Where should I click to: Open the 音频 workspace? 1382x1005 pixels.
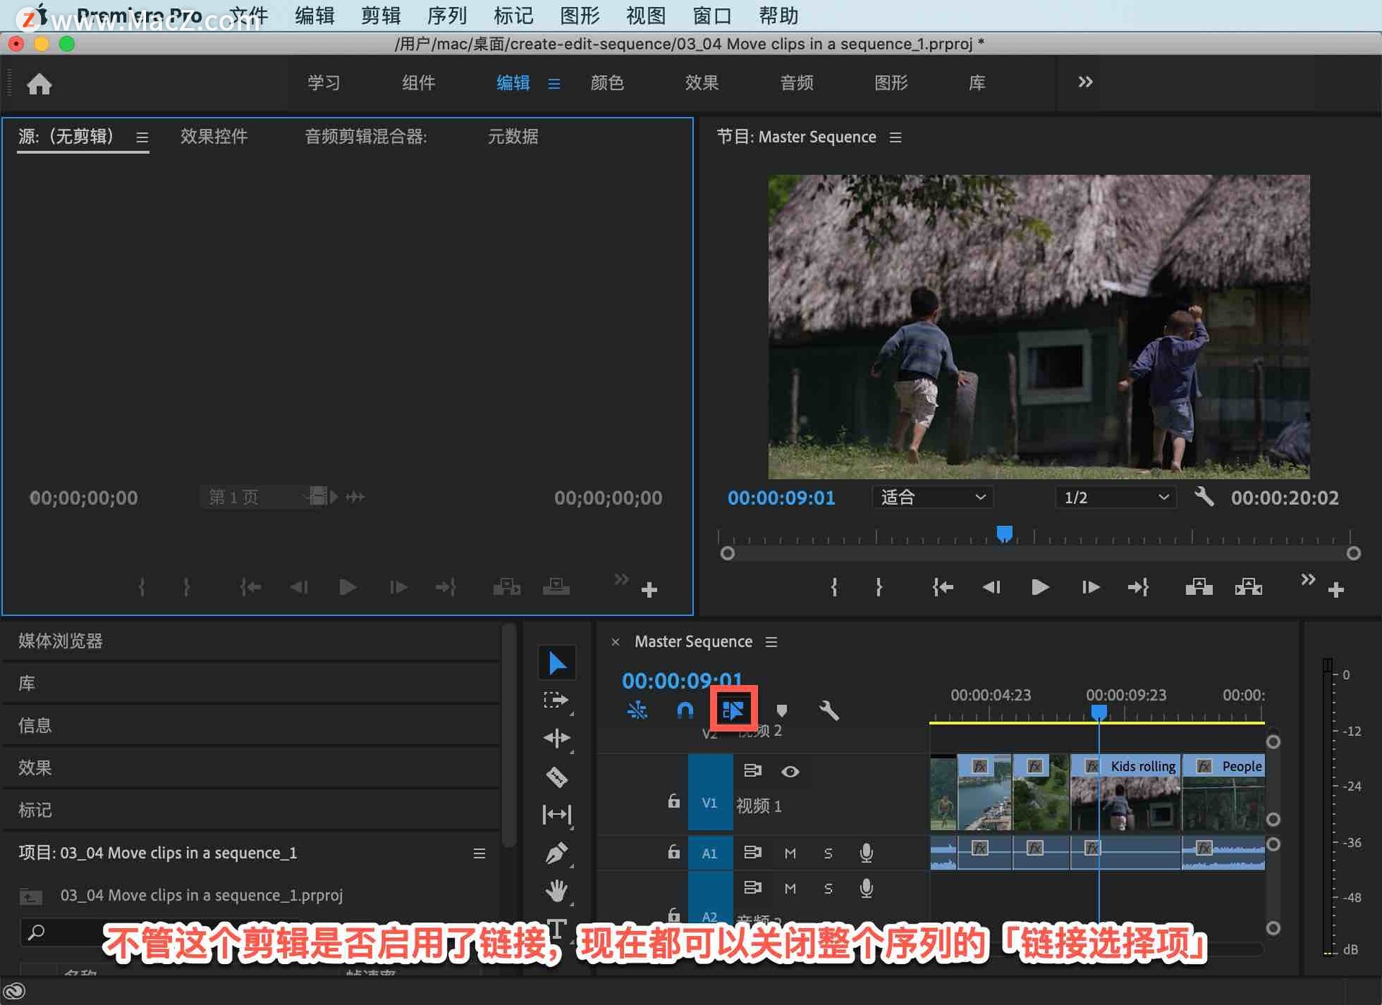[796, 83]
